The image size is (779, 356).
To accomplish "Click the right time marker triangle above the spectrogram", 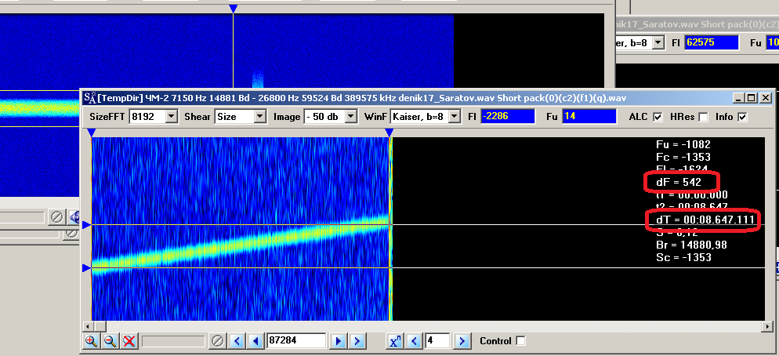I will click(x=389, y=133).
